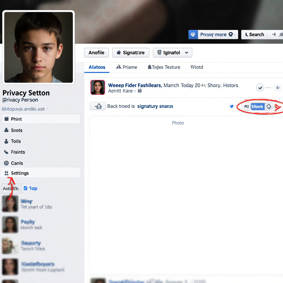Switch to the Priame tab
Viewport: 283px width, 283px height.
pyautogui.click(x=126, y=67)
